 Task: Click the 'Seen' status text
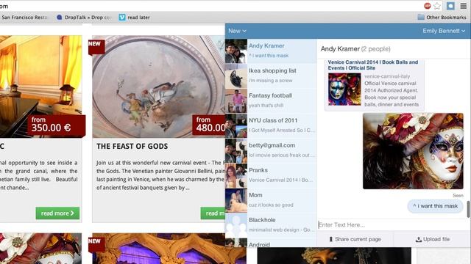[458, 196]
